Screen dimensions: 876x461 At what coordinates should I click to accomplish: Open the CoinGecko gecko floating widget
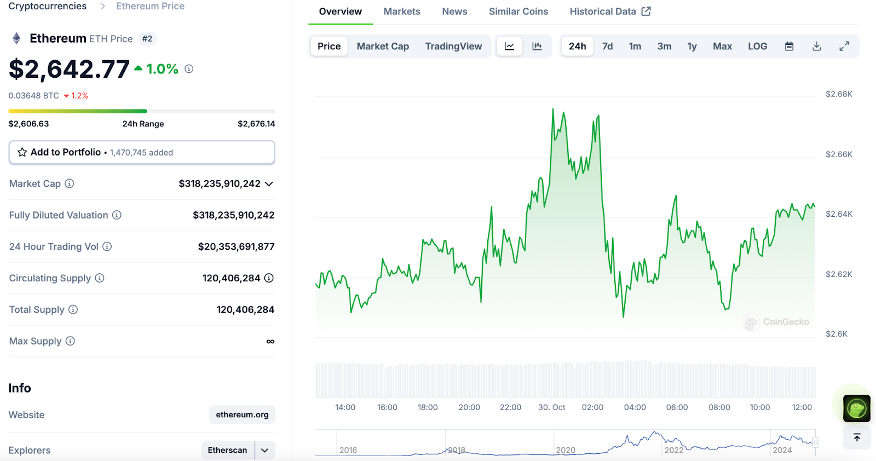click(x=857, y=408)
